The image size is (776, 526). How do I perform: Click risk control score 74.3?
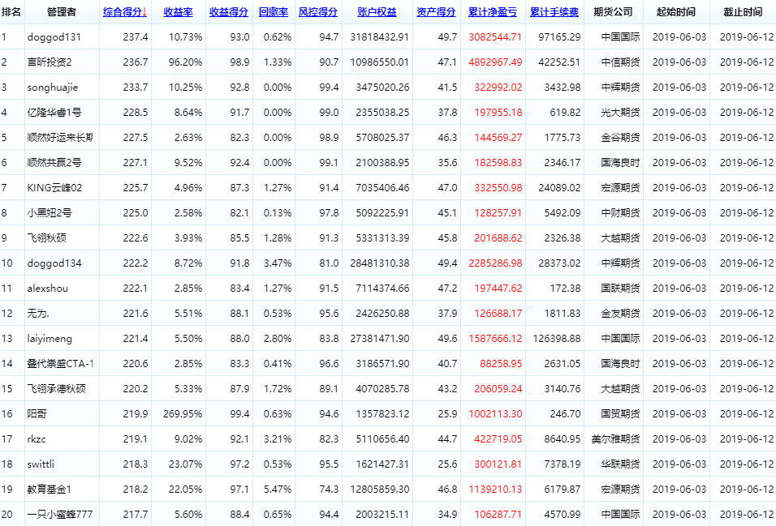(x=329, y=490)
